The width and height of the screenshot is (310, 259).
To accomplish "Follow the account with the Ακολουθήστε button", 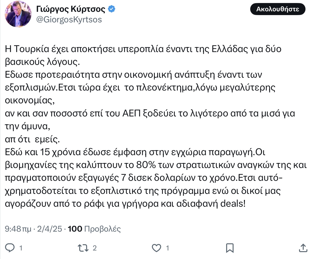I will (278, 9).
